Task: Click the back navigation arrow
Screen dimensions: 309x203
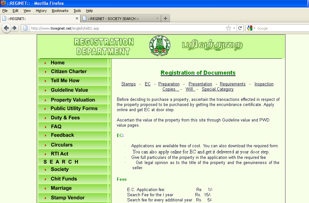Action: pyautogui.click(x=6, y=28)
